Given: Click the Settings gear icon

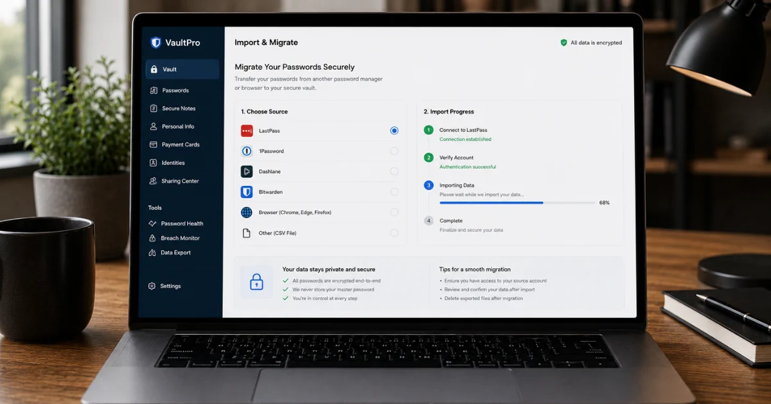Looking at the screenshot, I should coord(152,286).
